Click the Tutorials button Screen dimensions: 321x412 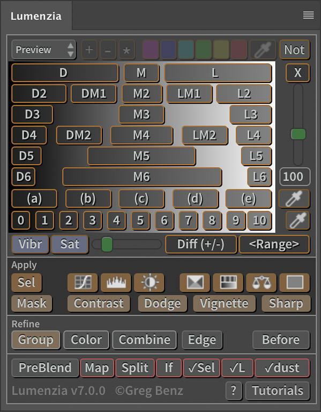278,391
